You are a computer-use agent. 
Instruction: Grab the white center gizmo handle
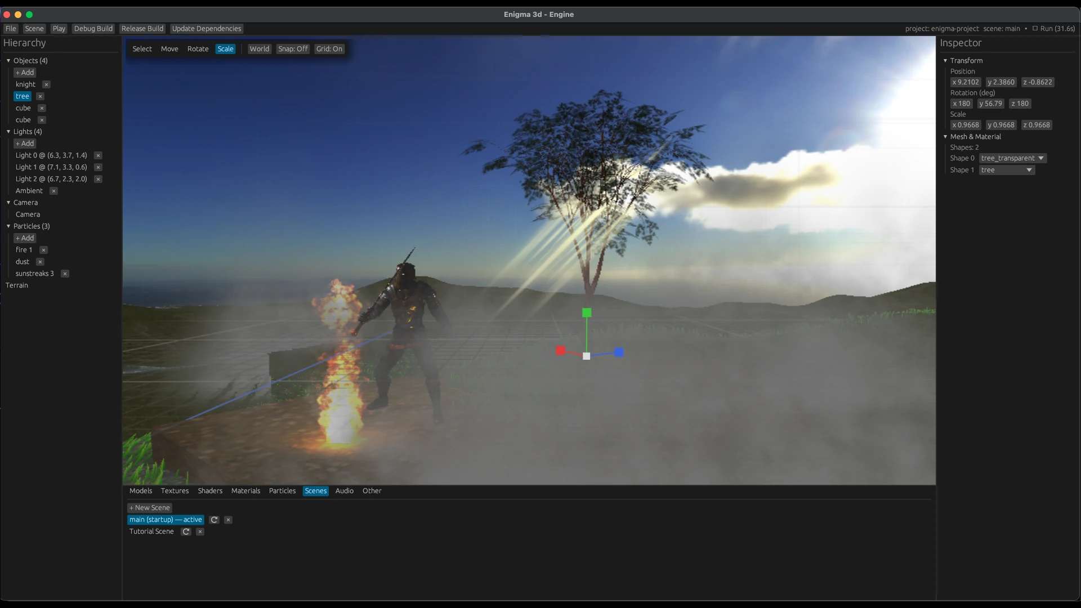[x=586, y=356]
